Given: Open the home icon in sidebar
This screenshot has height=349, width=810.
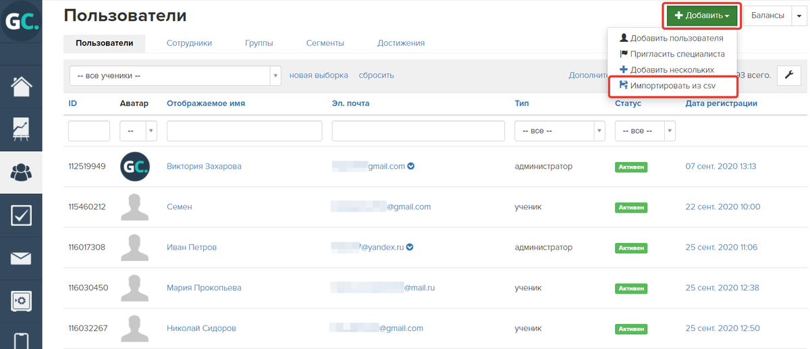Looking at the screenshot, I should click(x=21, y=87).
